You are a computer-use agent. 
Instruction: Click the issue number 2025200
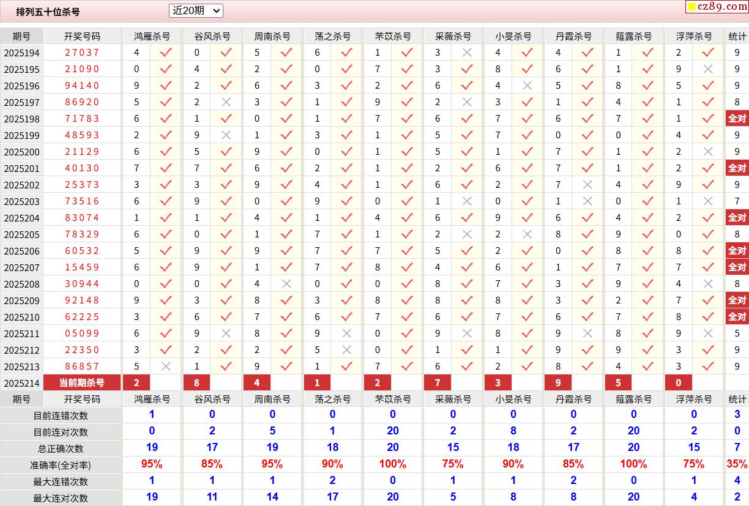click(x=21, y=152)
